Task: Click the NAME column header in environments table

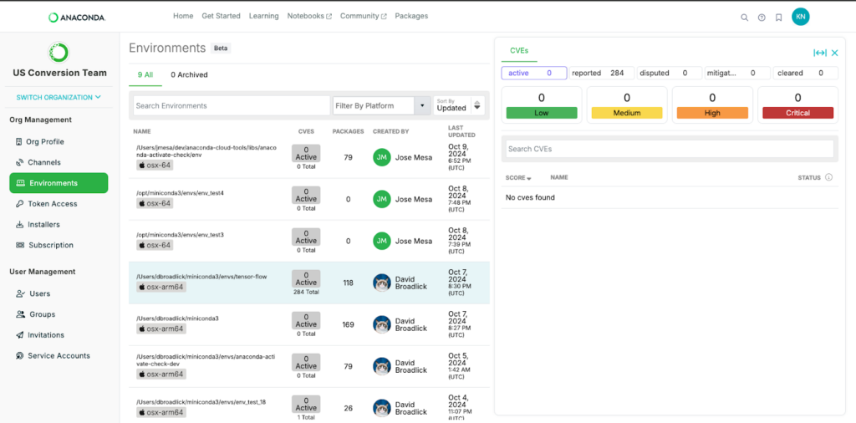Action: [x=142, y=131]
